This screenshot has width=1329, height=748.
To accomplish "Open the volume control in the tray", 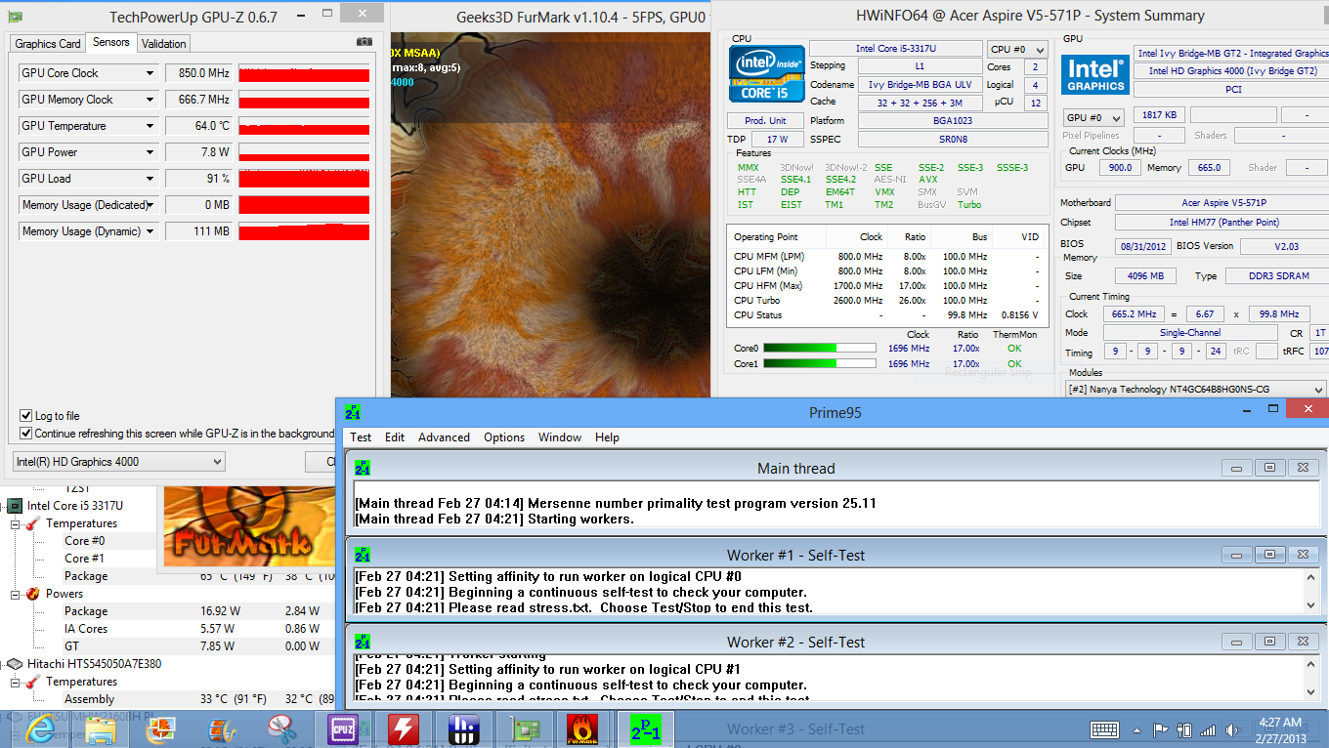I will pos(1231,729).
